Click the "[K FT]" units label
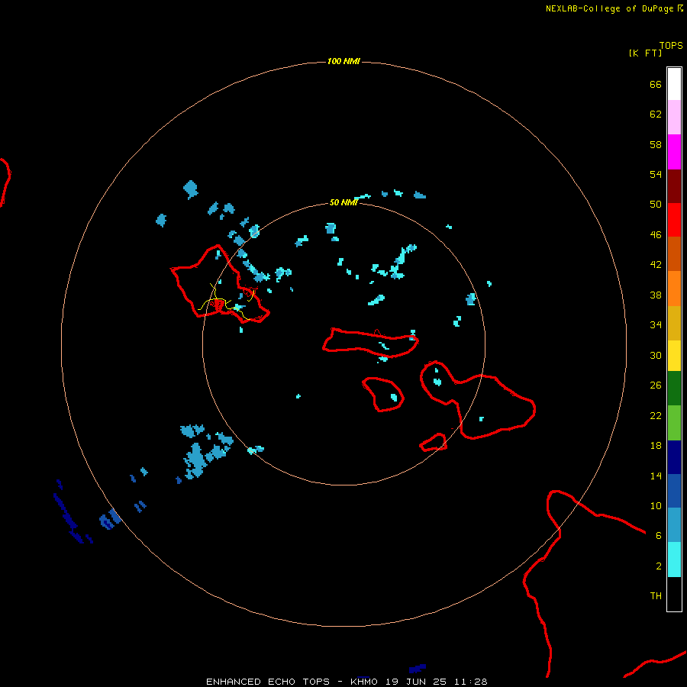The height and width of the screenshot is (687, 687). (645, 53)
